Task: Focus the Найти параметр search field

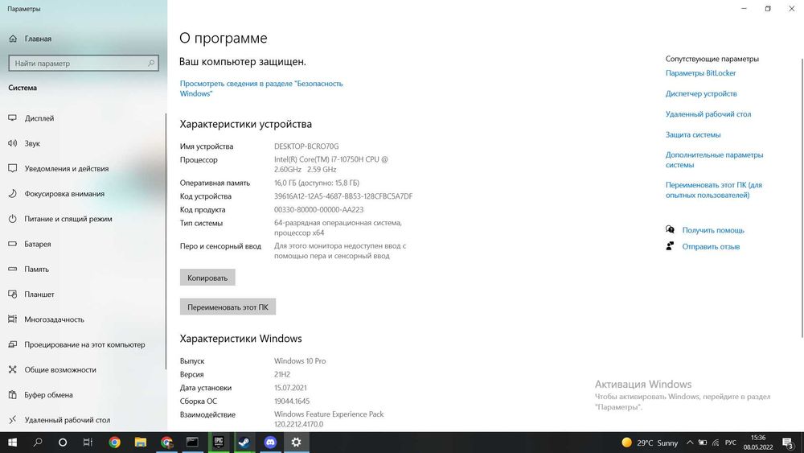Action: [84, 63]
